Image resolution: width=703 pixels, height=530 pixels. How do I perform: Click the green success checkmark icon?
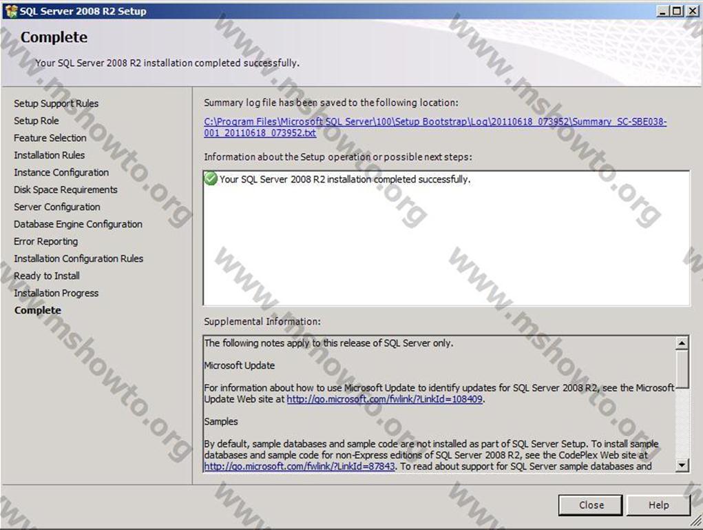(x=210, y=179)
